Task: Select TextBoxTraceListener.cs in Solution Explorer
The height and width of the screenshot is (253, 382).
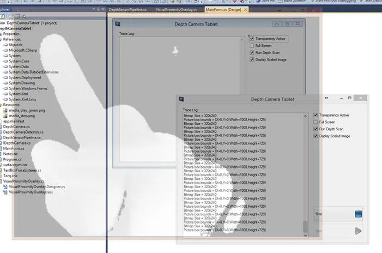Action: (22, 170)
